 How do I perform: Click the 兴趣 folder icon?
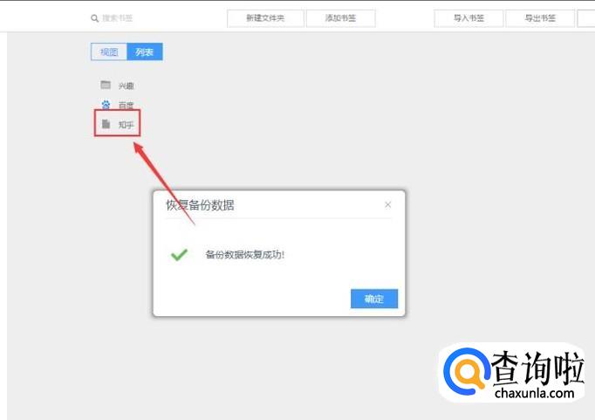point(106,85)
